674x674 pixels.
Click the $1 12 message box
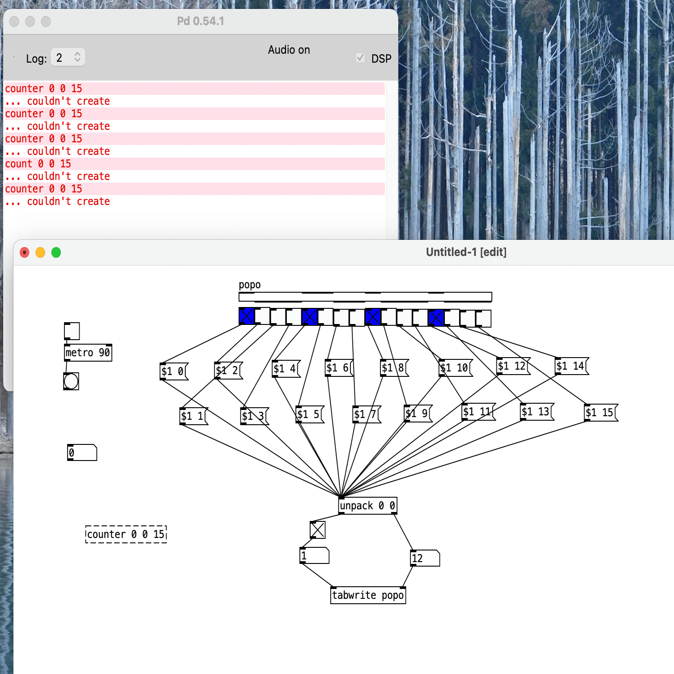(x=512, y=366)
